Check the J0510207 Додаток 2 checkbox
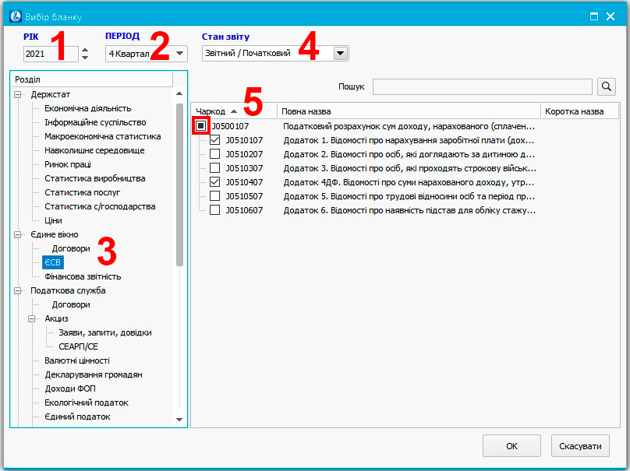The width and height of the screenshot is (630, 471). click(x=214, y=154)
